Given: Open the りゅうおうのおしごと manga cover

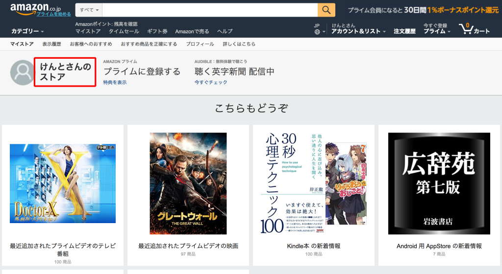Looking at the screenshot, I should [346, 183].
